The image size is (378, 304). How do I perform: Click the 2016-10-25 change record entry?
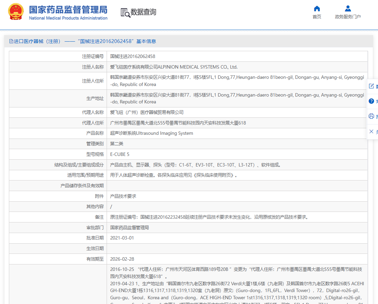point(236,273)
